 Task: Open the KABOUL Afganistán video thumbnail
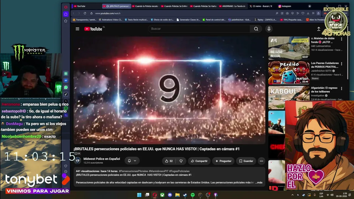coord(289,97)
